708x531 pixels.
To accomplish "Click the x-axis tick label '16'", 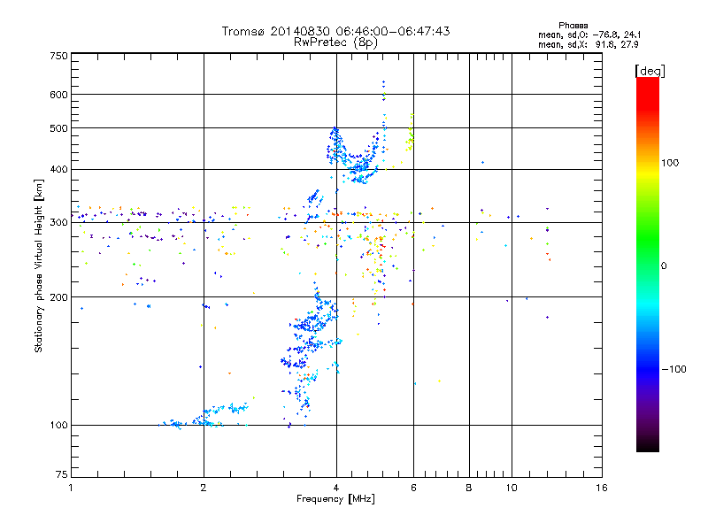I will coord(602,488).
